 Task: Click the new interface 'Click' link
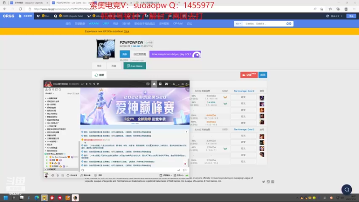(x=127, y=31)
